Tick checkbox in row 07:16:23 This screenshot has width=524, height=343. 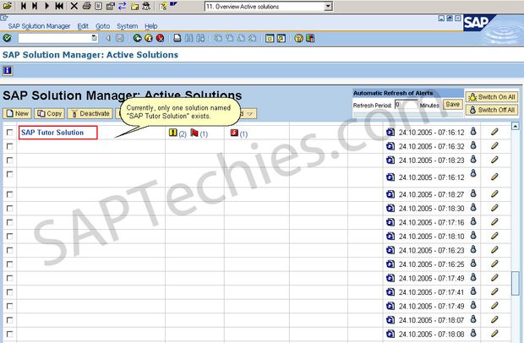[9, 250]
